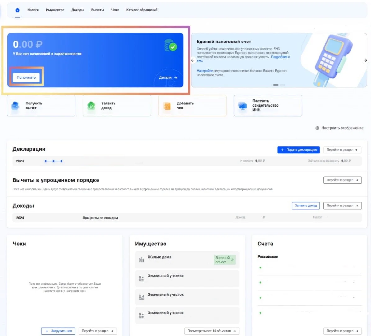
Task: Open the Вычеты menu item
Action: pos(97,10)
